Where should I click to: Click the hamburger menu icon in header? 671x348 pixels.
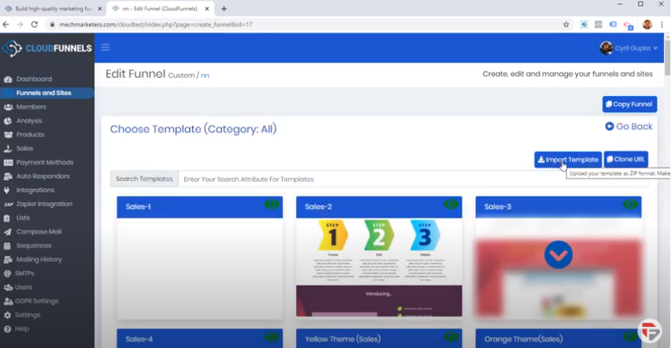click(x=105, y=48)
